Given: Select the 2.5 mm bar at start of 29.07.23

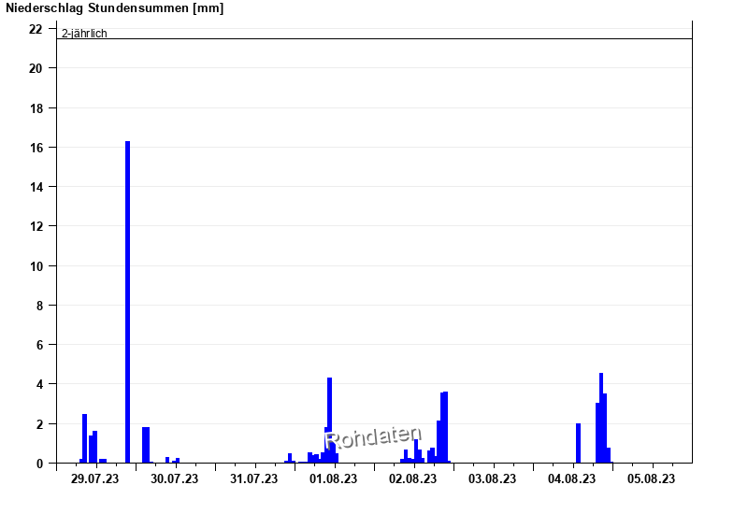Looking at the screenshot, I should pos(84,438).
